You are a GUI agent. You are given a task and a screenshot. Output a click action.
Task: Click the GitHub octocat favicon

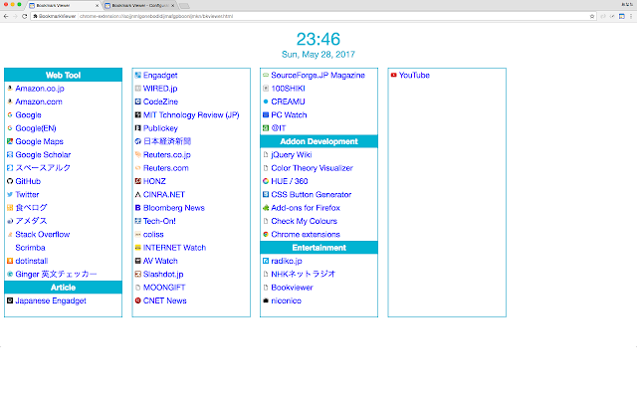coord(10,181)
